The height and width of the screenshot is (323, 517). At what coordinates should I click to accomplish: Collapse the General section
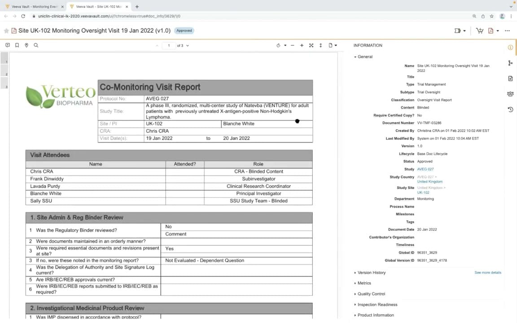363,57
